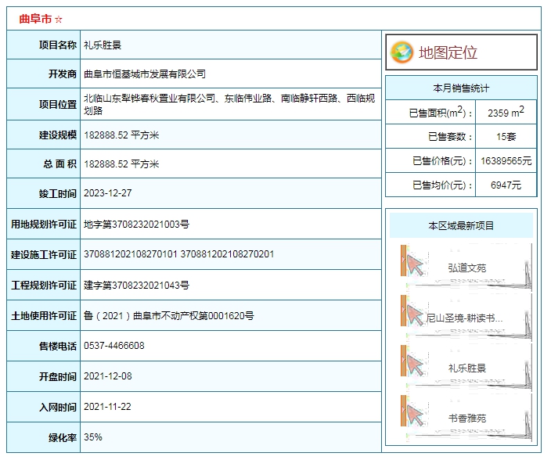Select the 土地使用许可证 row label
The image size is (551, 460).
44,316
